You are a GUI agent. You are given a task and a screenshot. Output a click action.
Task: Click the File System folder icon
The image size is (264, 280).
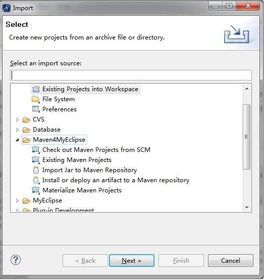[x=36, y=99]
